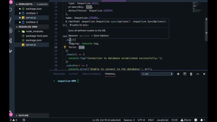Viewport: 217px width, 122px height.
Task: Maximize terminal panel with up chevron
Action: coord(198,74)
